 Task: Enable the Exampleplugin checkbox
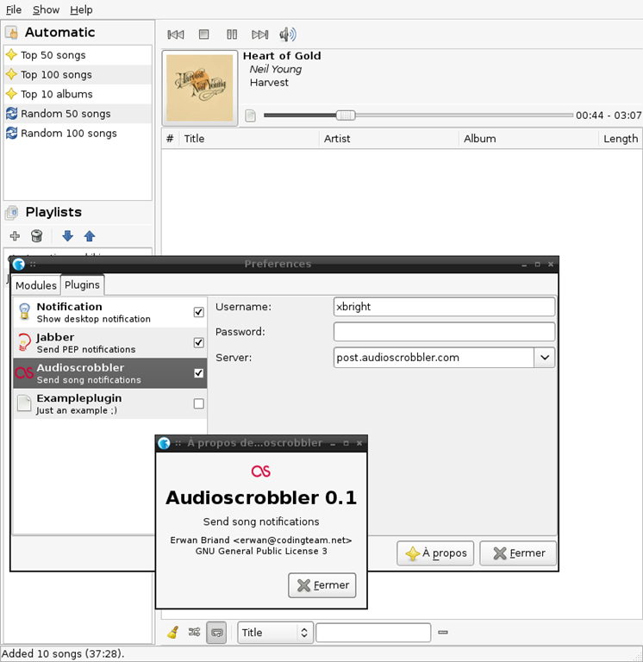198,403
